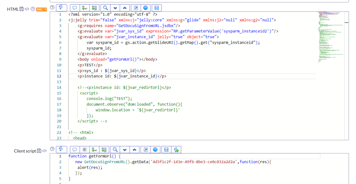Image resolution: width=356 pixels, height=184 pixels.
Task: Click the getFormUrl() onload value on line 9
Action: (x=124, y=59)
